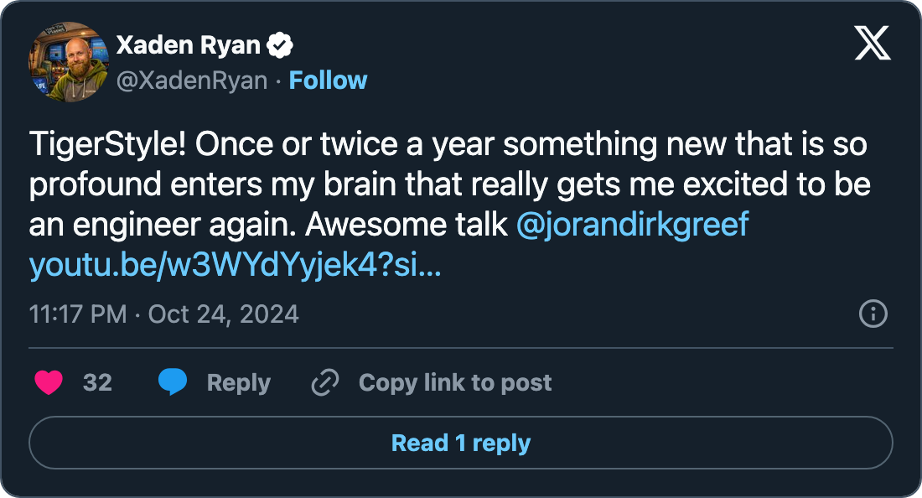Click the blue reply bubble icon
922x498 pixels.
pos(173,383)
